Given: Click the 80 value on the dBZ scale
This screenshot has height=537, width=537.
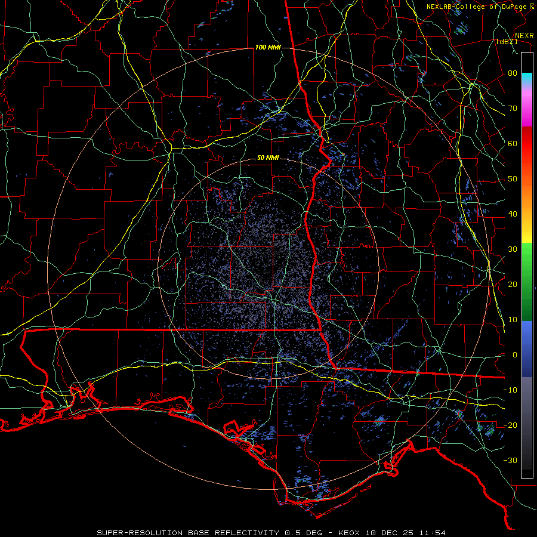Looking at the screenshot, I should [x=513, y=73].
